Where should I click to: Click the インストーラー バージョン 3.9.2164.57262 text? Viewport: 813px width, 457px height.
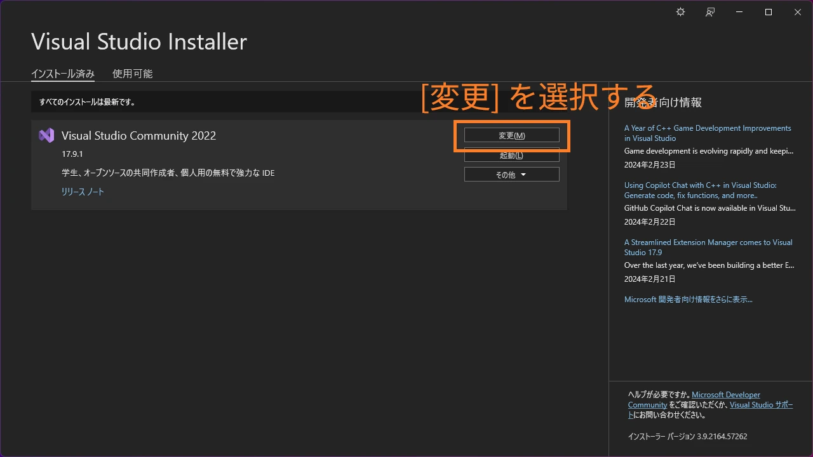[688, 437]
